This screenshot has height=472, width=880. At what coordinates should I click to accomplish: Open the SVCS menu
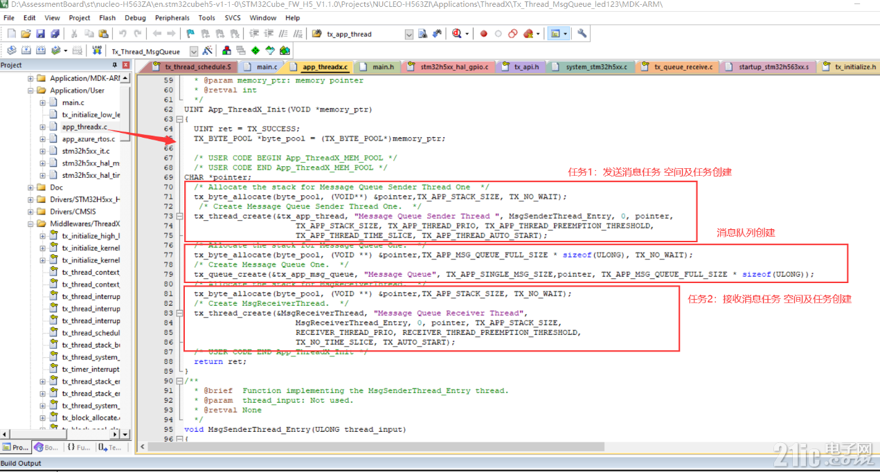click(233, 17)
